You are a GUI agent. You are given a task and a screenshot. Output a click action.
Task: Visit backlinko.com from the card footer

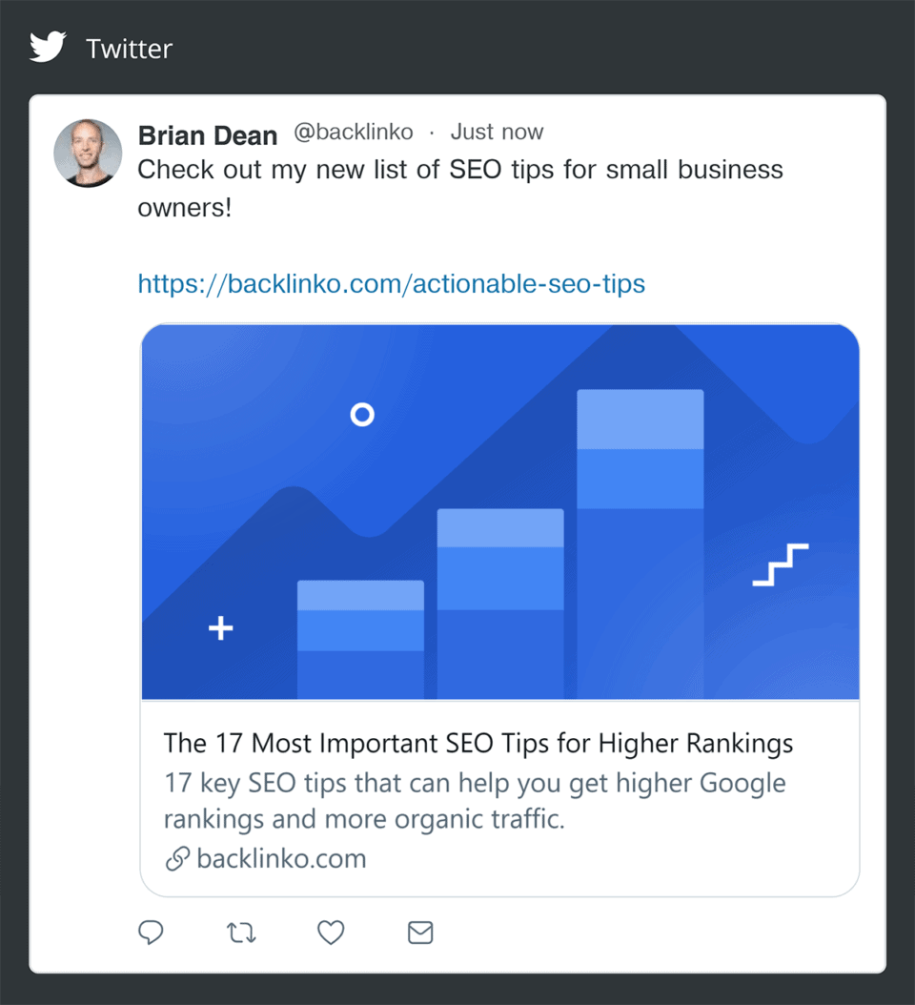pos(280,858)
